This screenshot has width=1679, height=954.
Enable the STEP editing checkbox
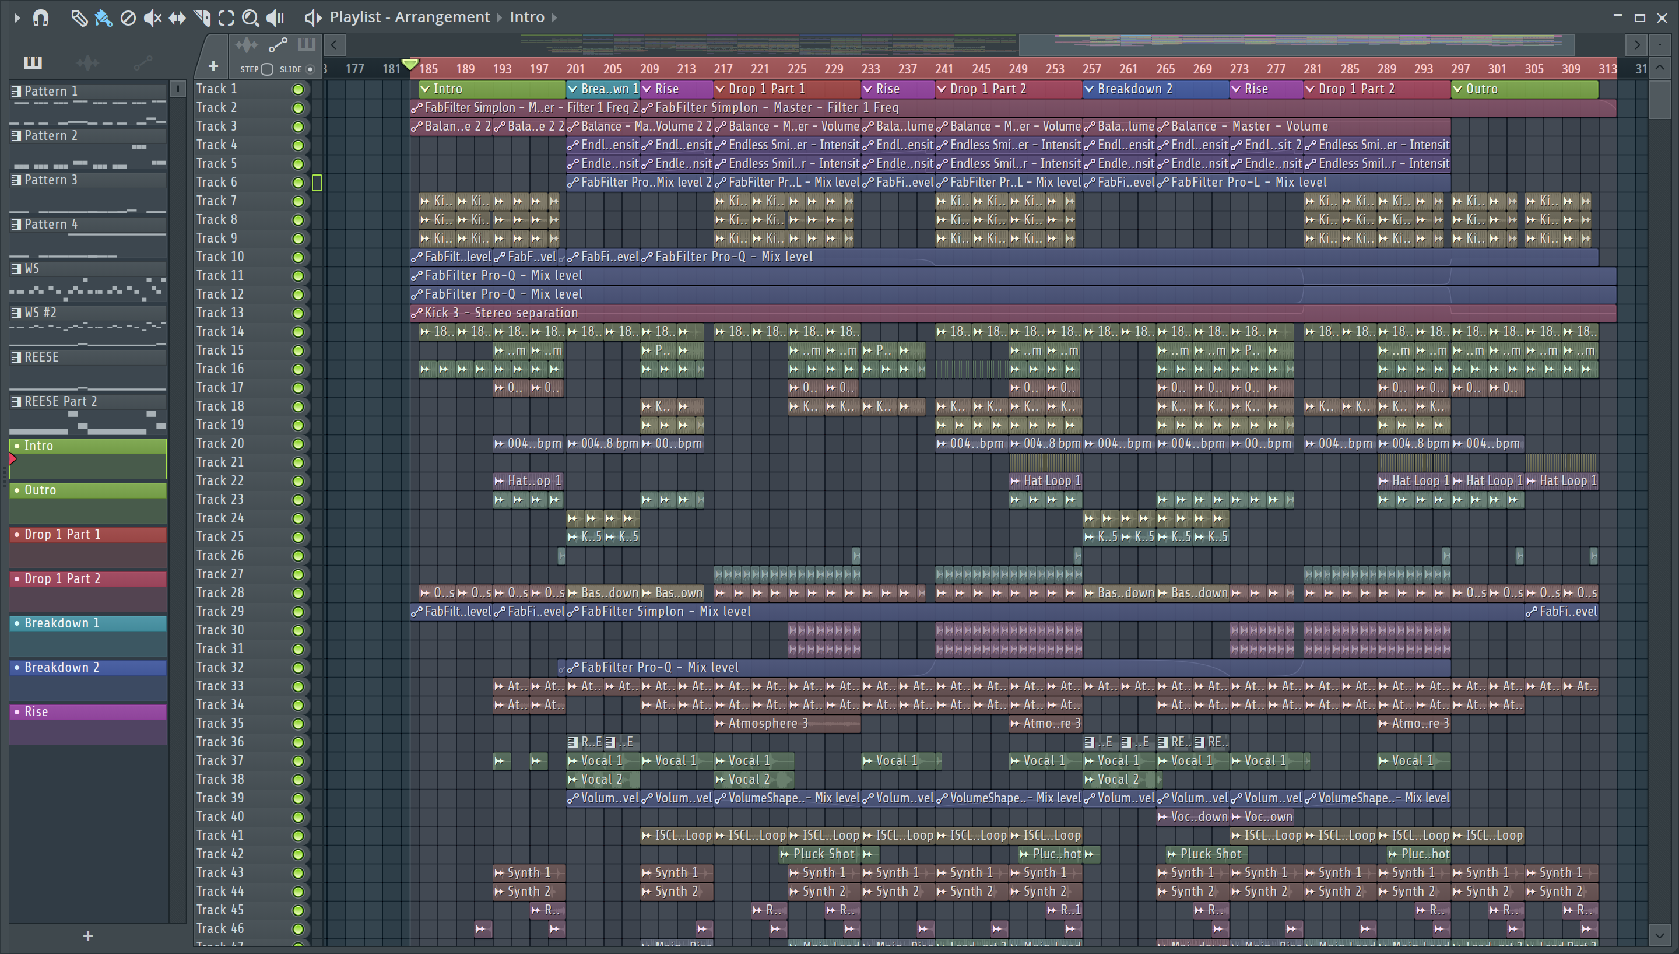266,69
